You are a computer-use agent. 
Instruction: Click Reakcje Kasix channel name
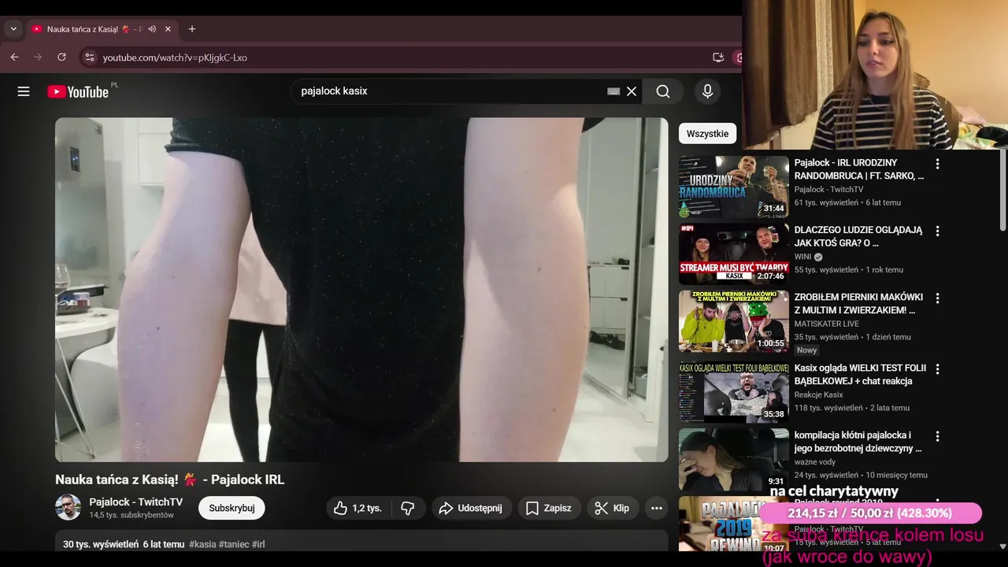point(818,395)
